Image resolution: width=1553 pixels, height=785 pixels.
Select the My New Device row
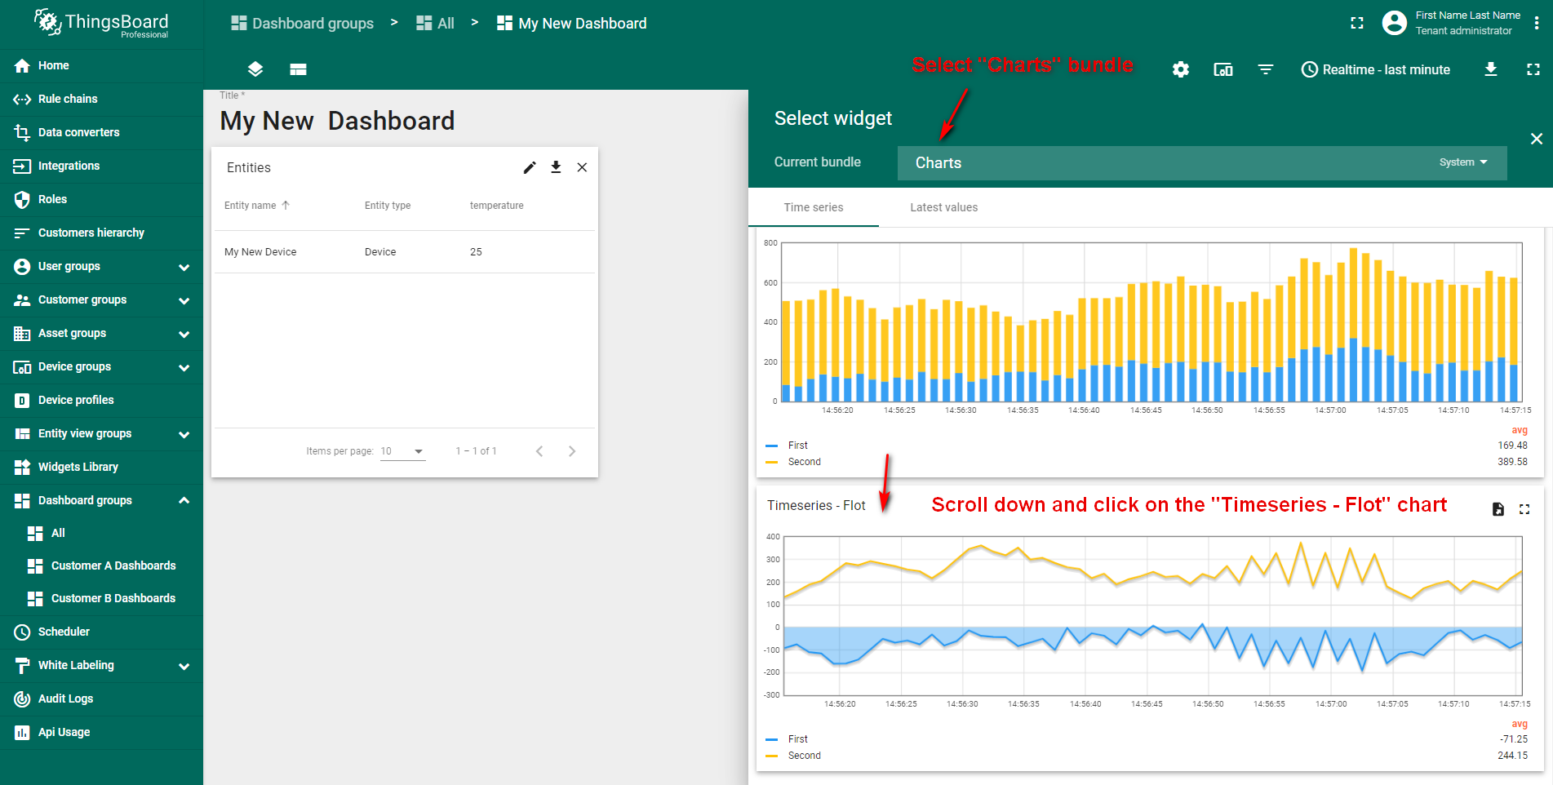pos(405,252)
